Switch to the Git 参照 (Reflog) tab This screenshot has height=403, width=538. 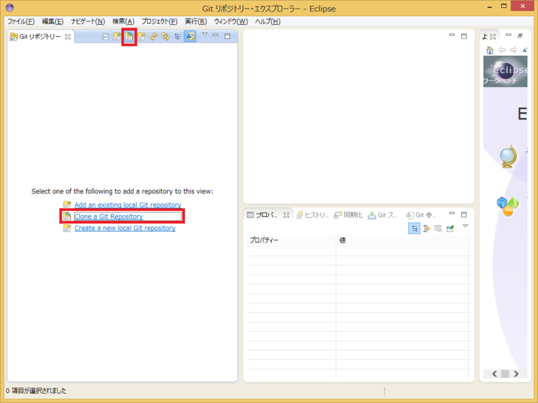coord(421,215)
